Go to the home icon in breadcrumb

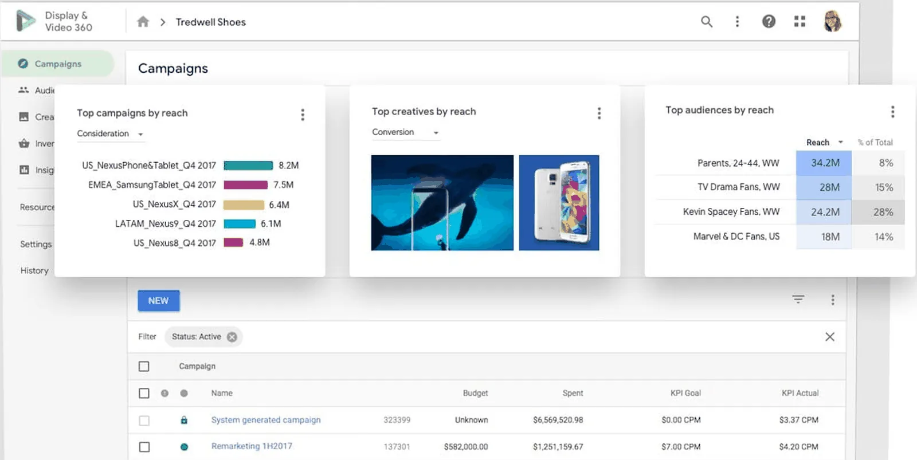pos(143,22)
